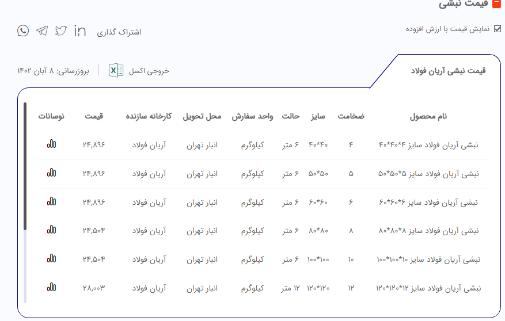Viewport: 505px width, 321px height.
Task: Open price fluctuation chart for 50*50*5 row
Action: point(52,173)
